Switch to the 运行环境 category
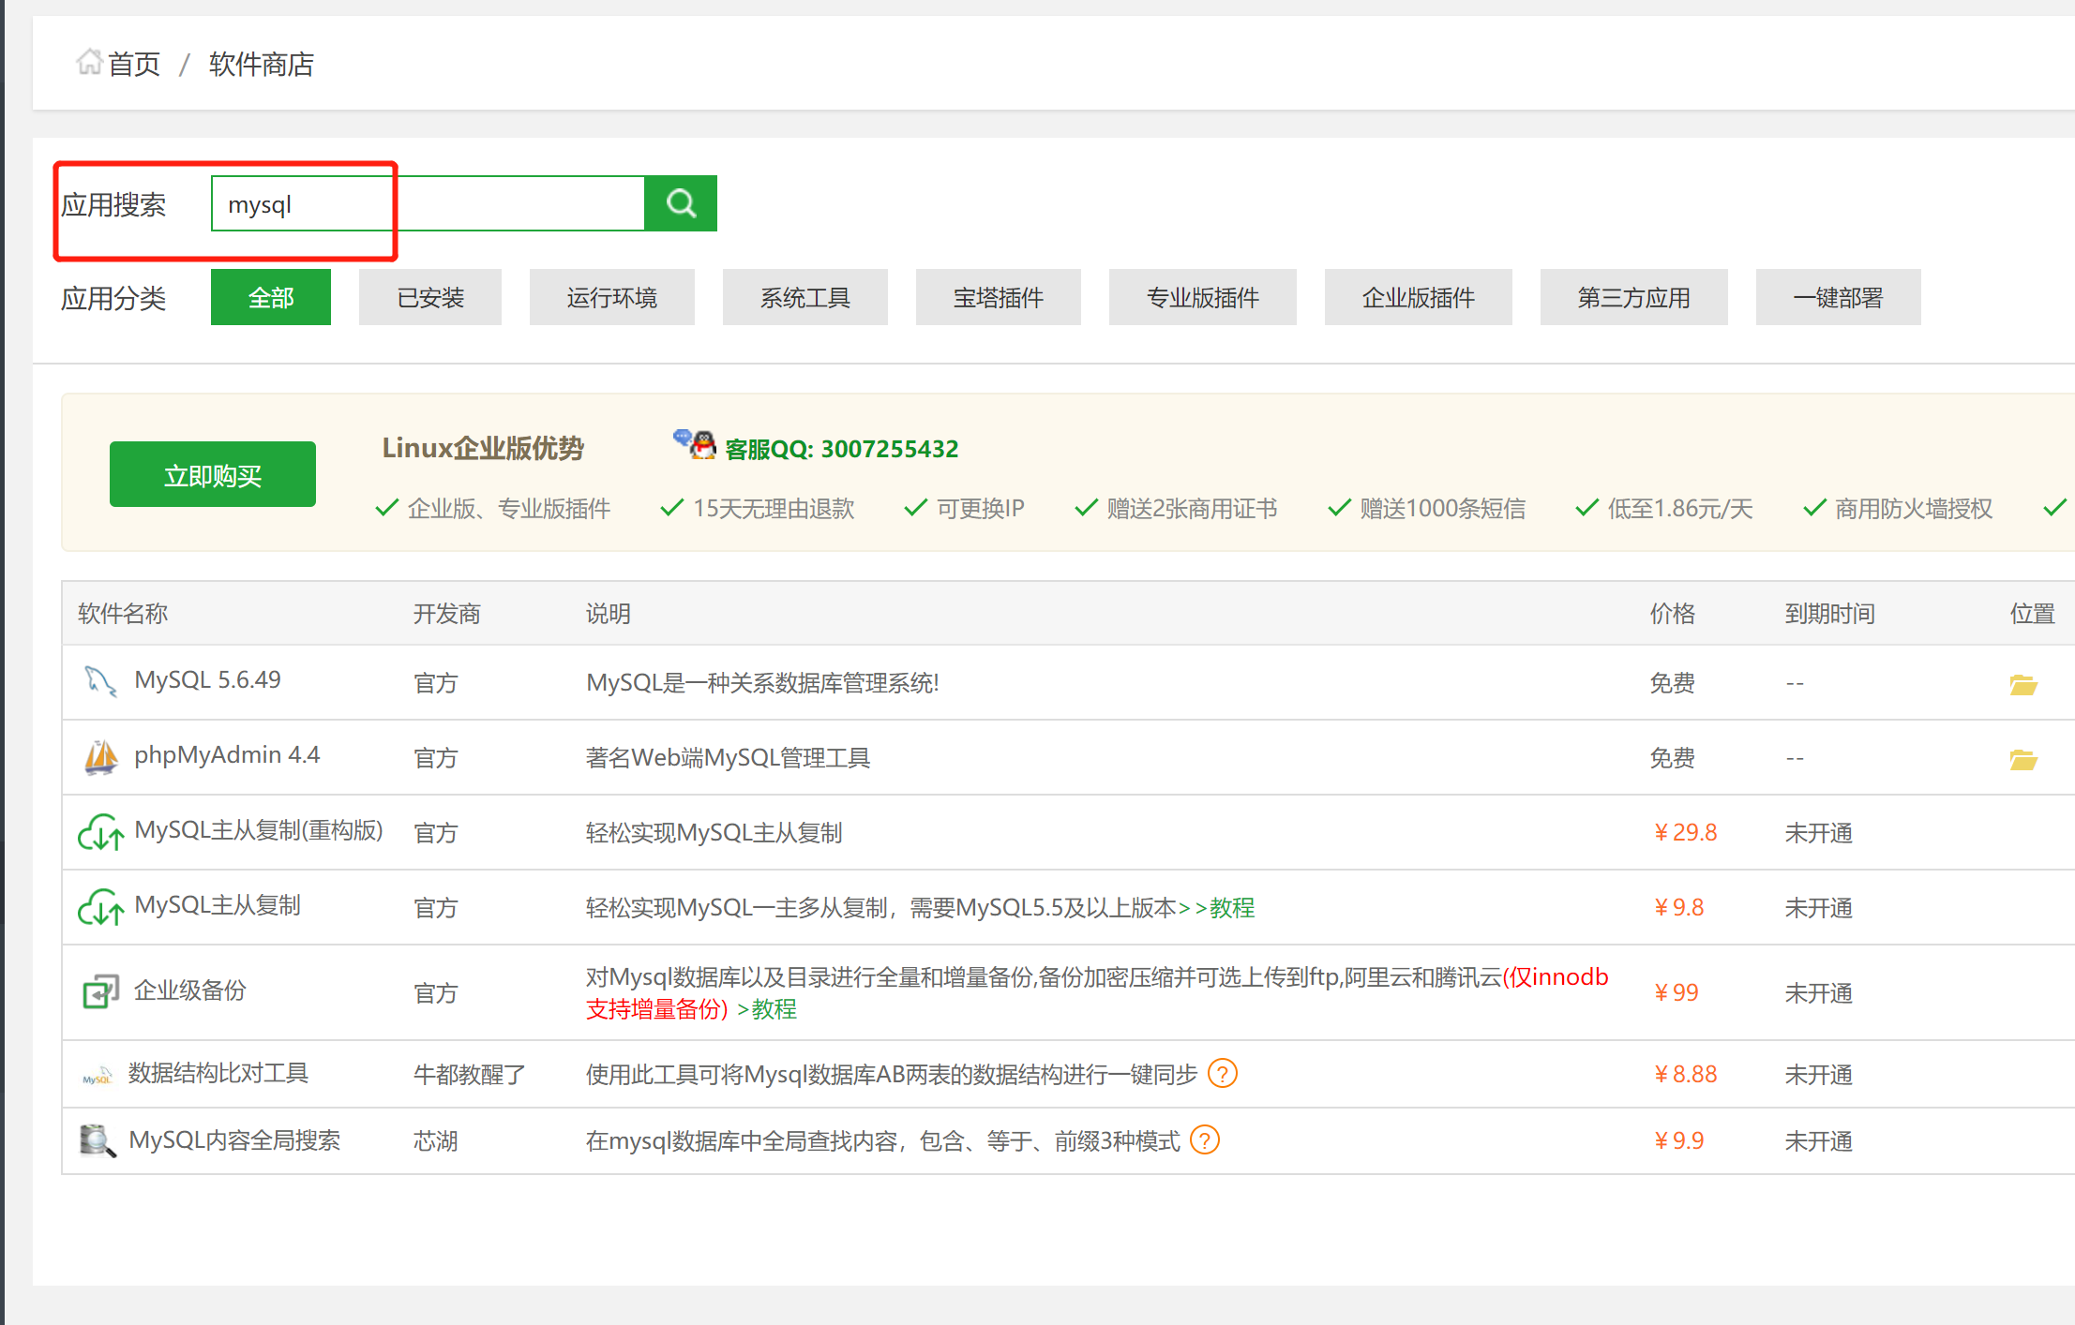This screenshot has width=2075, height=1325. 612,297
